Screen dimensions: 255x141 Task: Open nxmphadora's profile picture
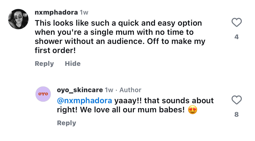coord(18,19)
